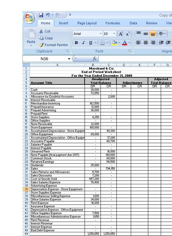Viewport: 172px width, 236px height.
Task: Go to the Review tab
Action: [152, 23]
